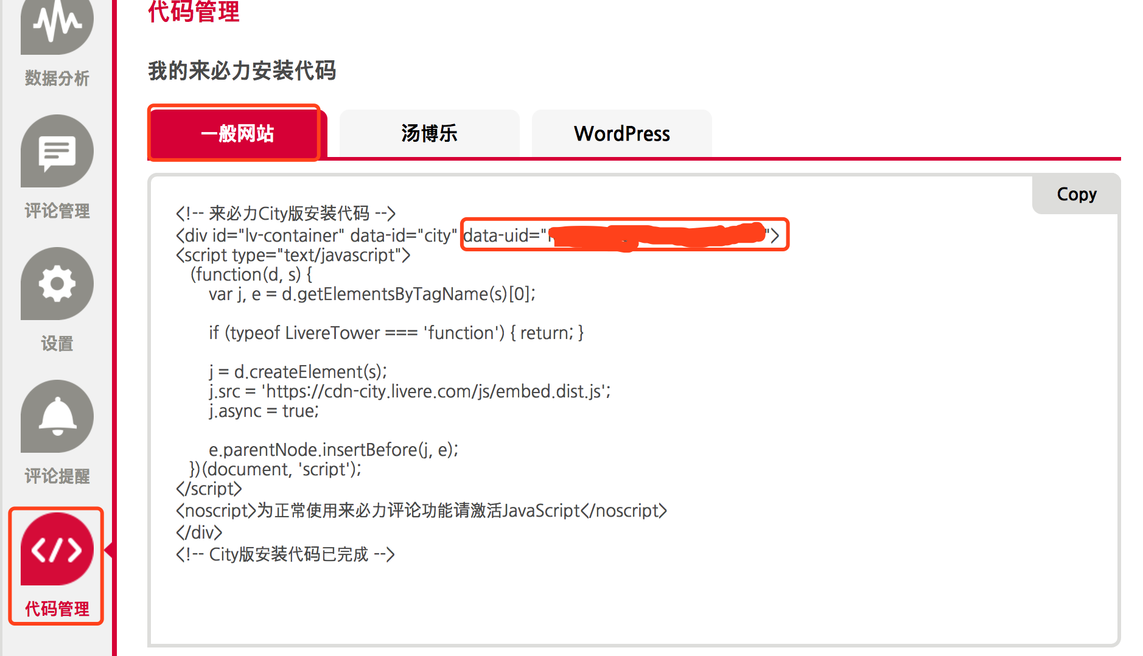Image resolution: width=1143 pixels, height=656 pixels.
Task: Click the 设置 sidebar label
Action: [57, 343]
